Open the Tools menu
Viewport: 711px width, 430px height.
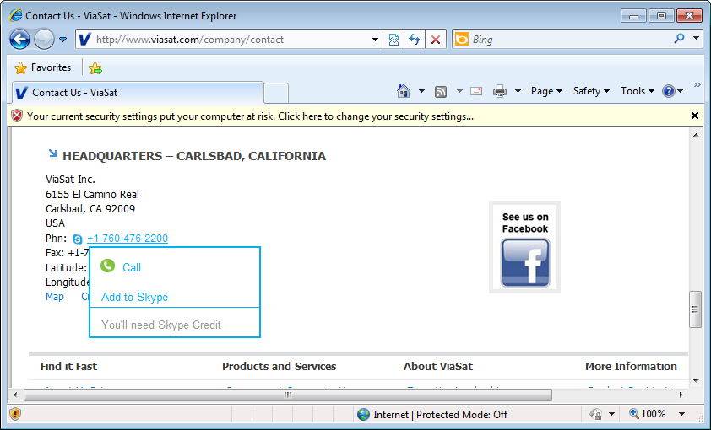[x=638, y=91]
